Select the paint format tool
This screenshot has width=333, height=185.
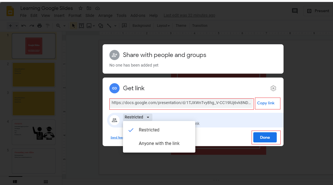(x=47, y=26)
